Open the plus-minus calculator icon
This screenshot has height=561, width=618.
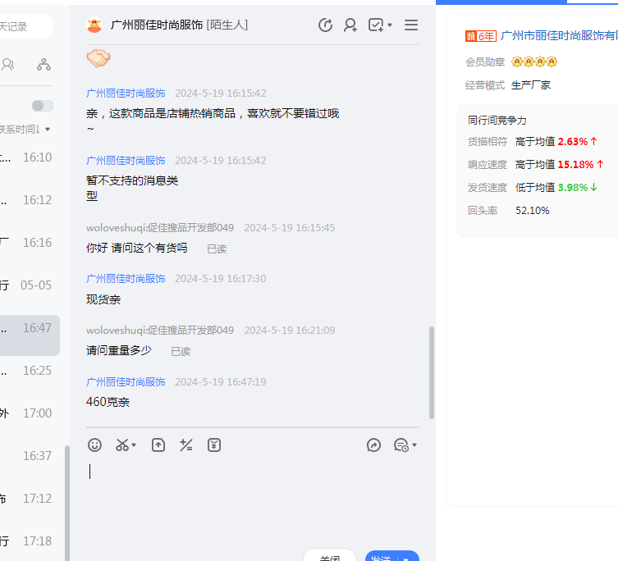click(x=186, y=445)
